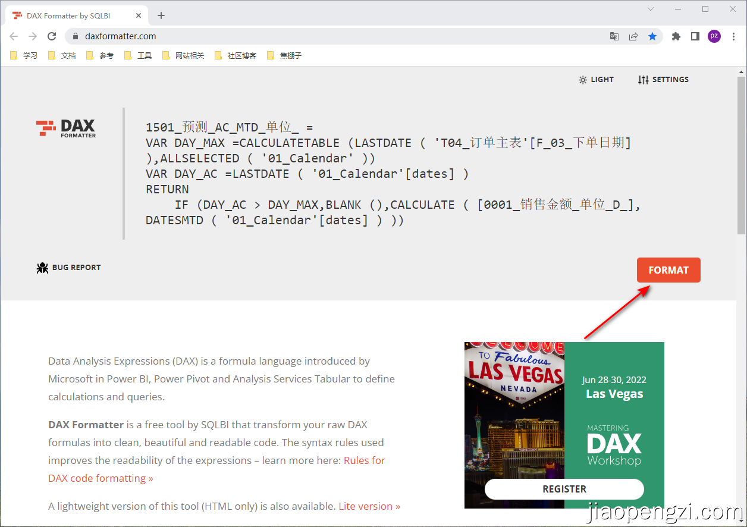Screen dimensions: 747x527
Task: Open the 参考 bookmark folder
Action: coord(100,55)
